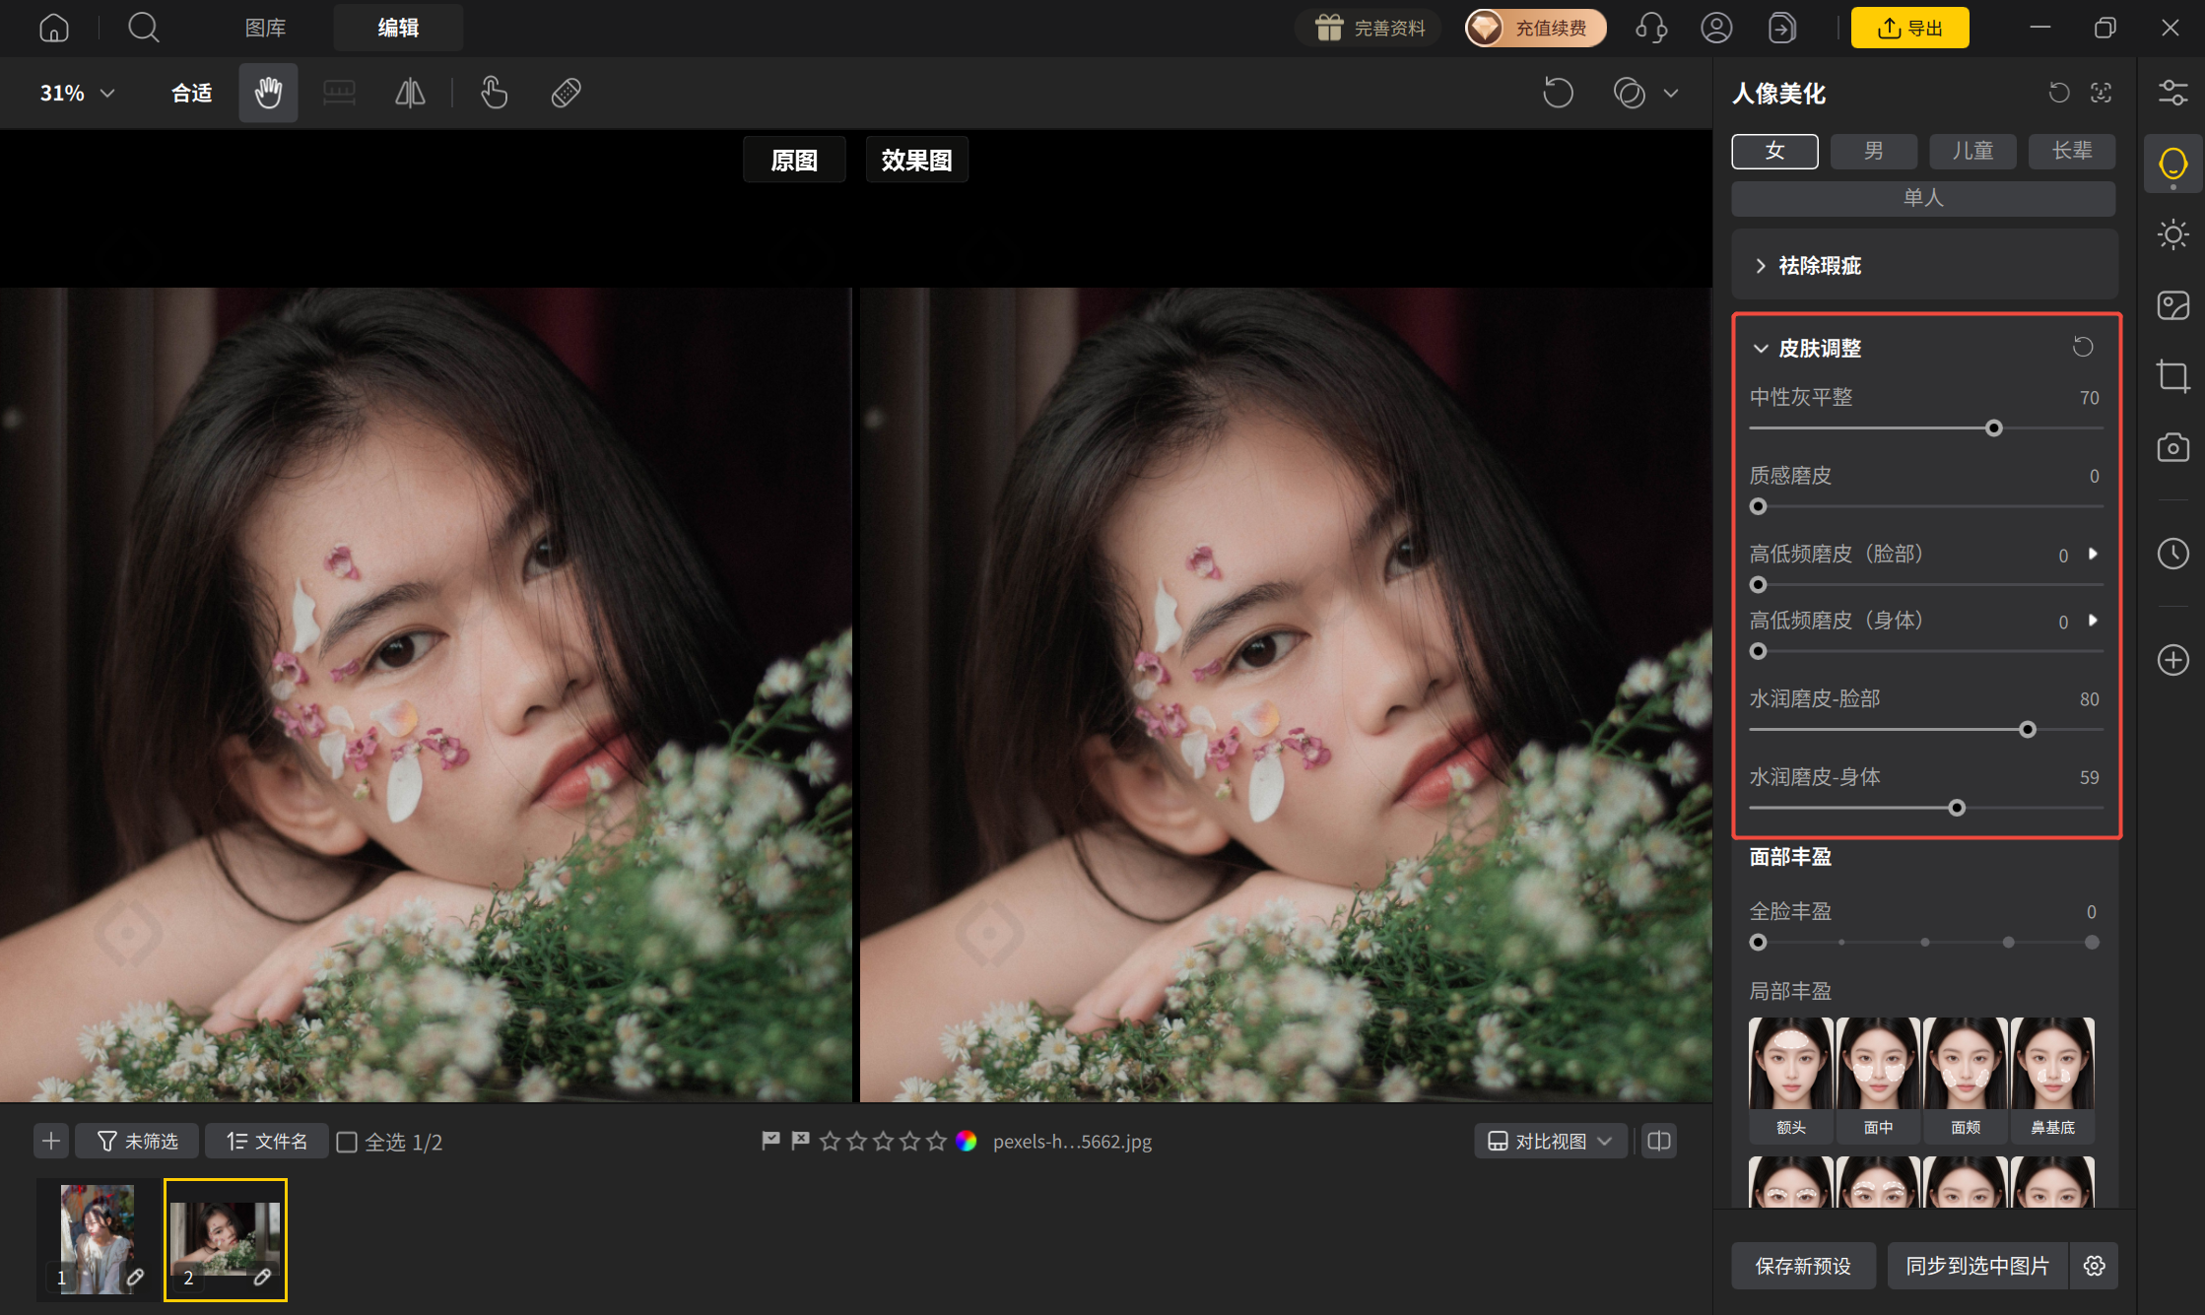Click the 保存新预设 button

[x=1803, y=1266]
